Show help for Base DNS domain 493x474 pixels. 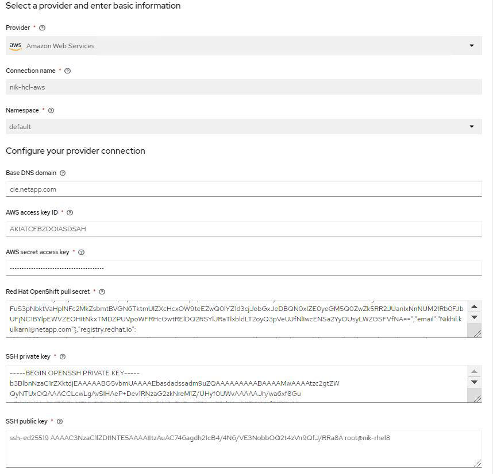coord(63,173)
